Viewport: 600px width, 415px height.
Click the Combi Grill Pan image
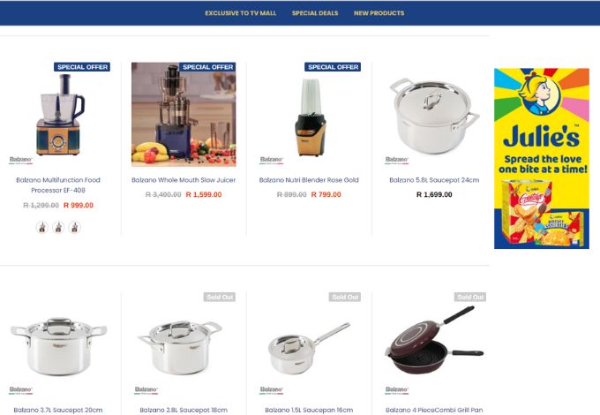pyautogui.click(x=434, y=341)
